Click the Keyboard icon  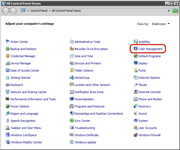(7, 85)
